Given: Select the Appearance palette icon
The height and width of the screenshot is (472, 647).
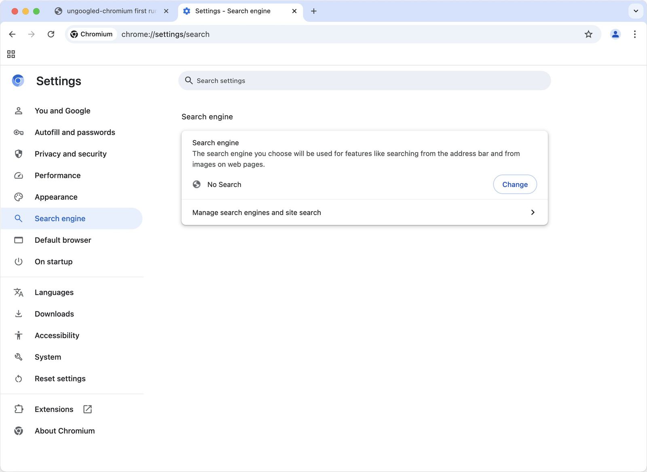Looking at the screenshot, I should [x=19, y=197].
